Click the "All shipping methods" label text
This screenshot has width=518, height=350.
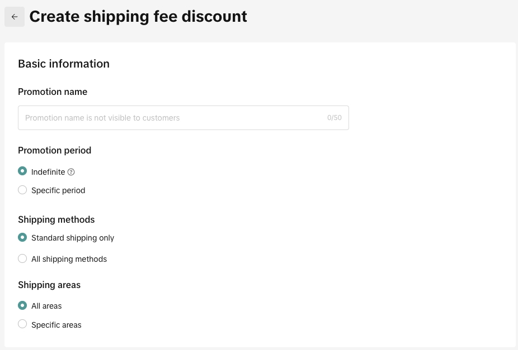click(x=69, y=259)
